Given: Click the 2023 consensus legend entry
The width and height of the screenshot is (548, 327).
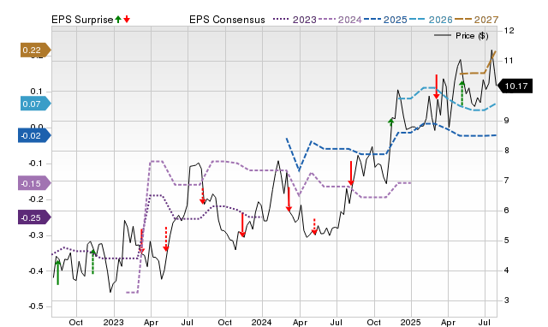Looking at the screenshot, I should [x=295, y=20].
